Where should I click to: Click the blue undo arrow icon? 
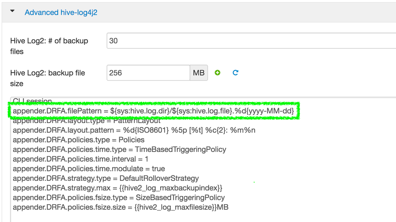tap(235, 73)
